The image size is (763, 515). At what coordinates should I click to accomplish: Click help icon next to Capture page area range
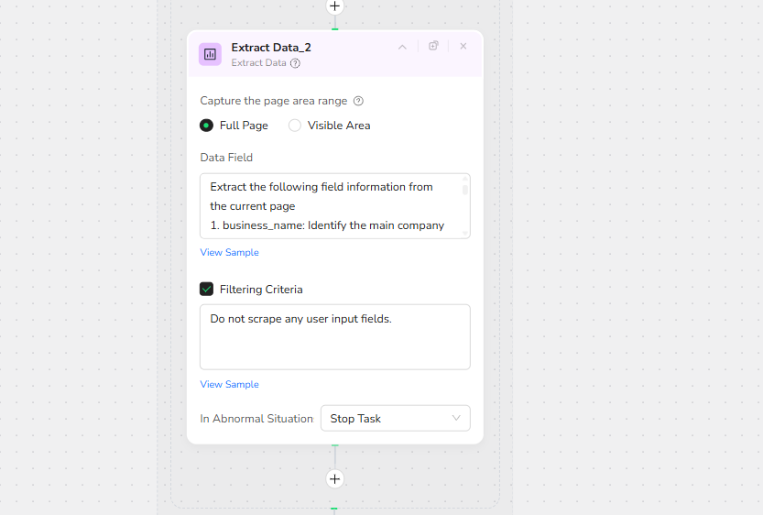tap(358, 101)
